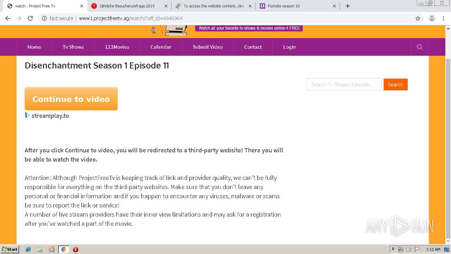Screen dimensions: 451x254
Task: Close the 'To access the website content' tab
Action: click(x=250, y=6)
